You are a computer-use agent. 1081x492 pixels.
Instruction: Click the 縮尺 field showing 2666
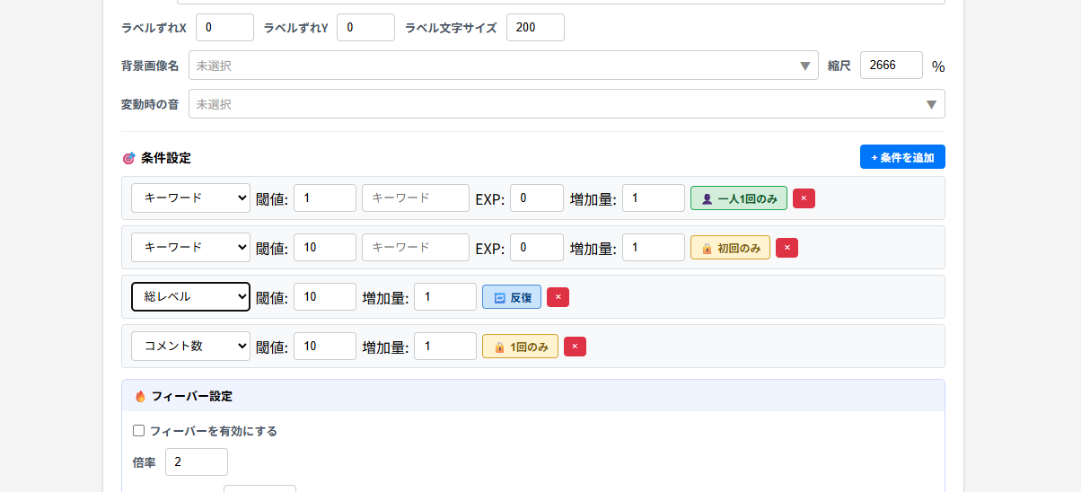click(892, 66)
